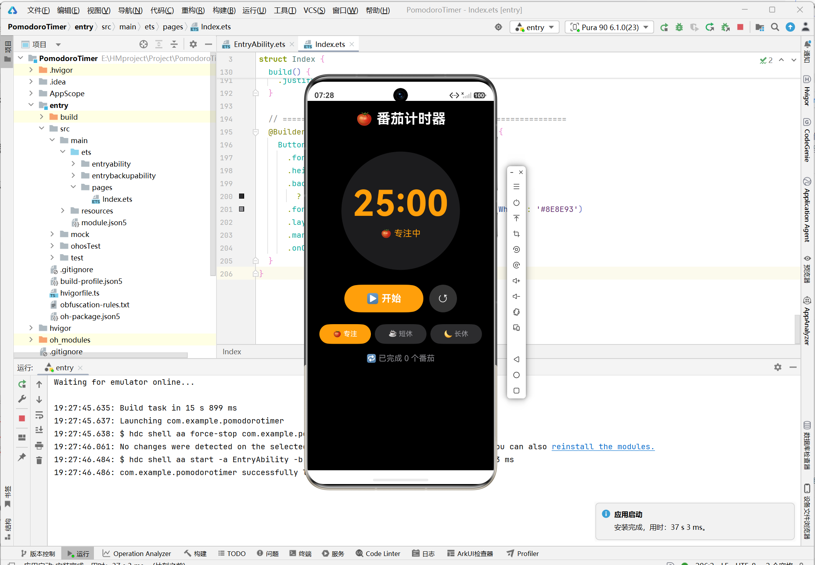Viewport: 815px width, 565px height.
Task: Click the Run entry green arrow in toolbar
Action: point(664,27)
